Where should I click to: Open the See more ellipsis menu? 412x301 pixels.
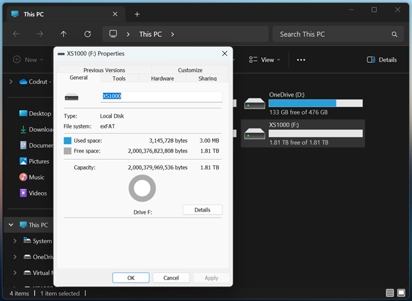coord(301,60)
